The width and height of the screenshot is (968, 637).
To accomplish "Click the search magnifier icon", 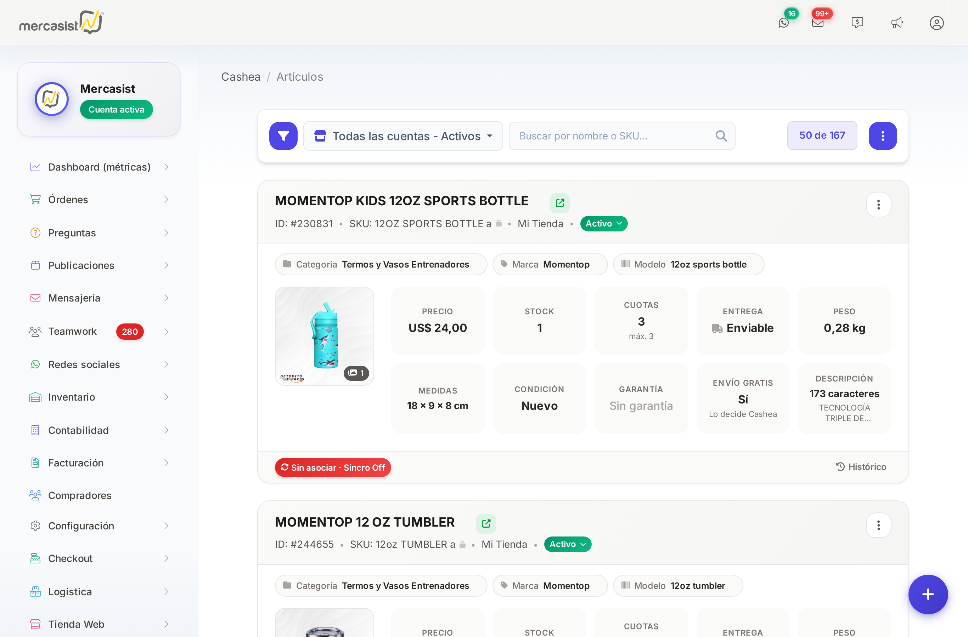I will click(x=721, y=136).
